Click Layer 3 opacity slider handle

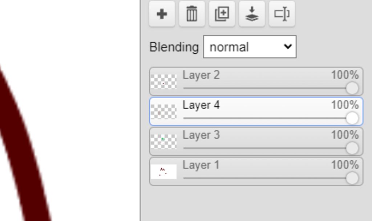(352, 148)
